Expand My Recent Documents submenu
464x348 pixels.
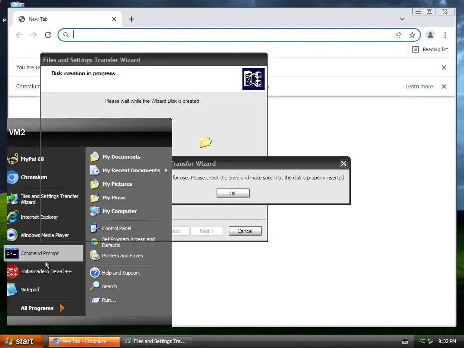point(129,170)
